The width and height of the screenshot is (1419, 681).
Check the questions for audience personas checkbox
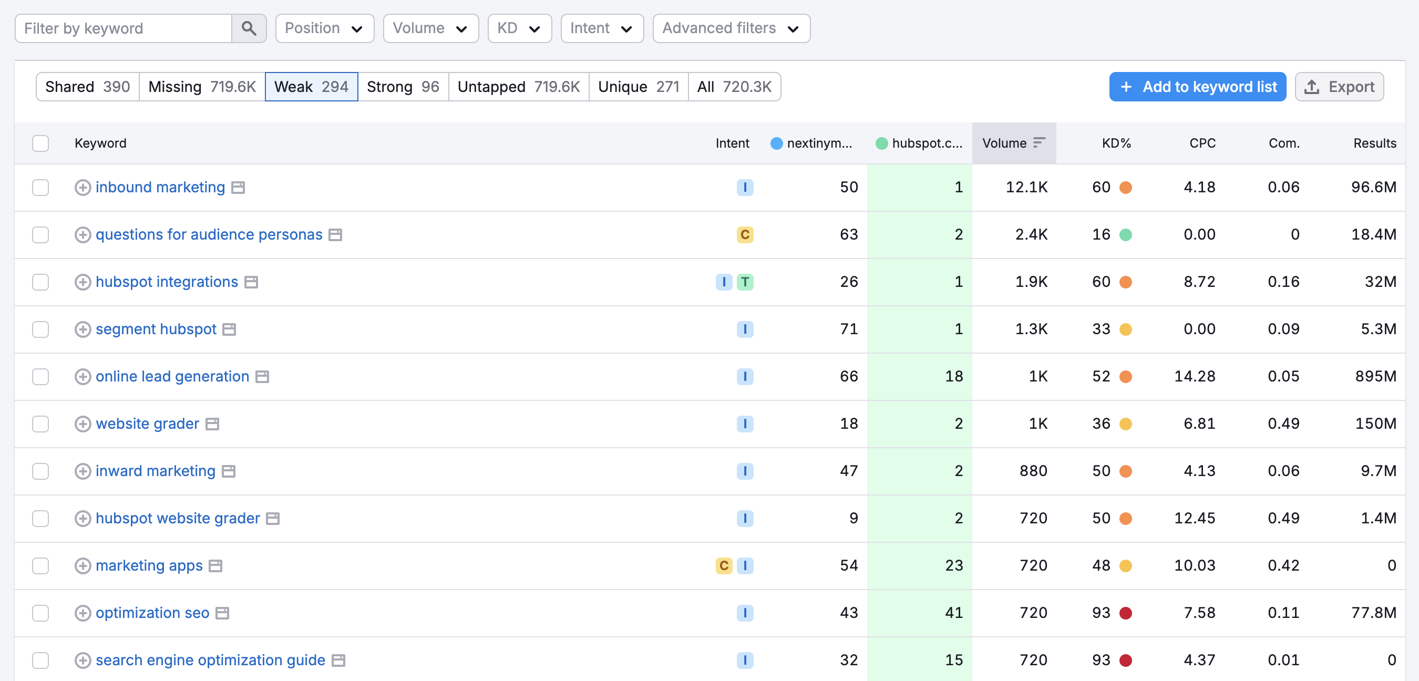point(40,235)
